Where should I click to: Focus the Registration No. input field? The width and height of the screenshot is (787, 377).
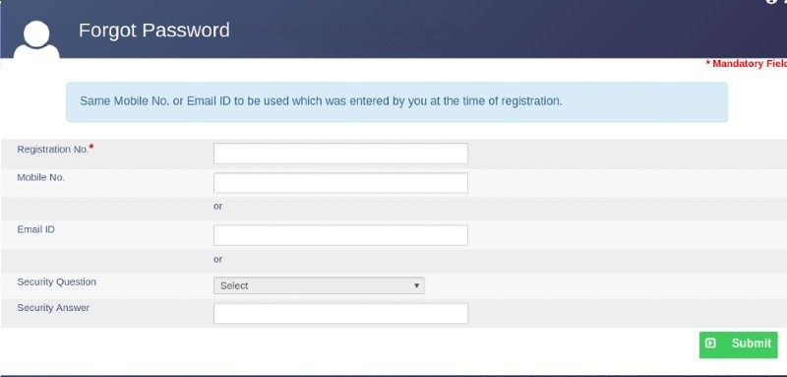340,154
